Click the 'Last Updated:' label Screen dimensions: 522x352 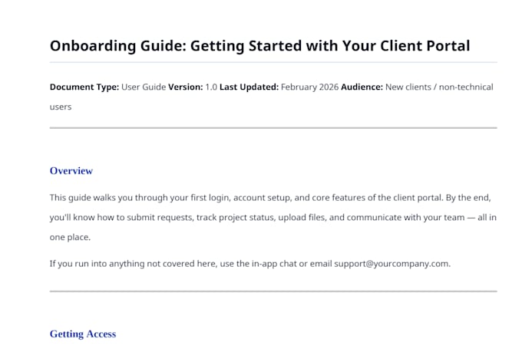pos(249,87)
